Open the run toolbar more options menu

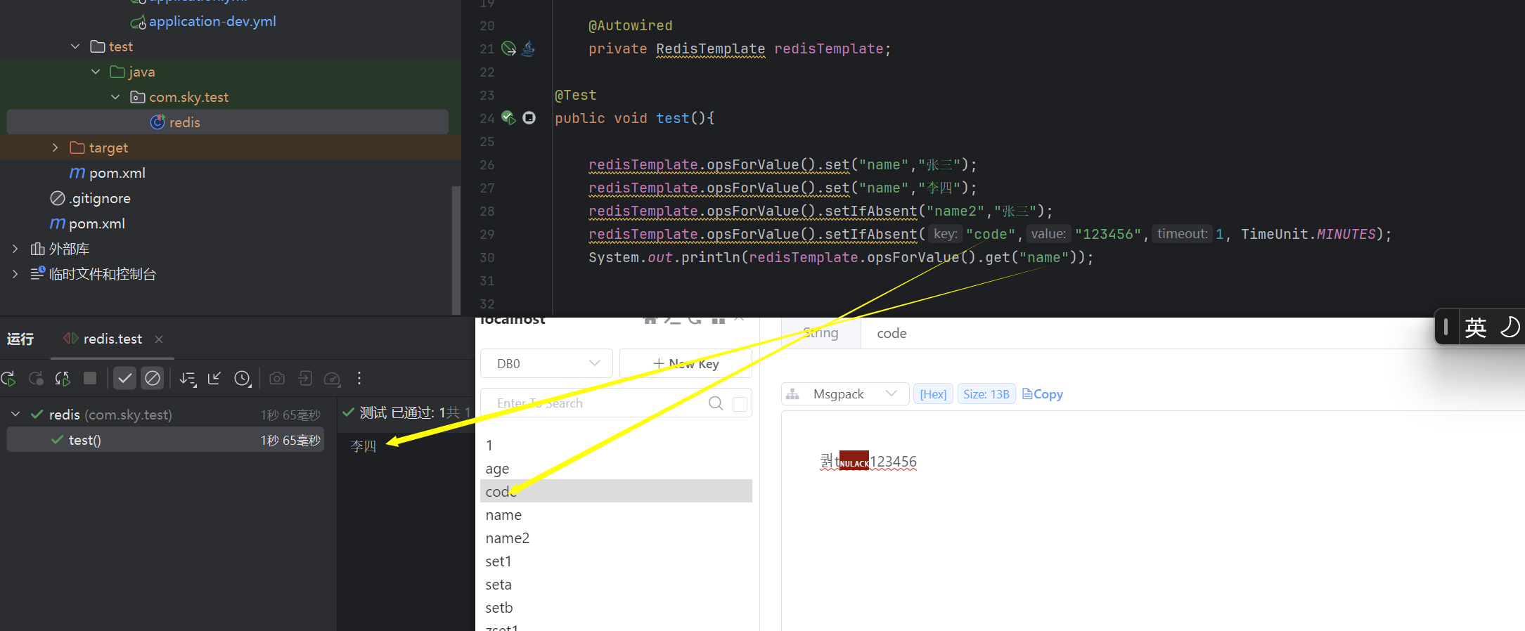click(x=359, y=379)
